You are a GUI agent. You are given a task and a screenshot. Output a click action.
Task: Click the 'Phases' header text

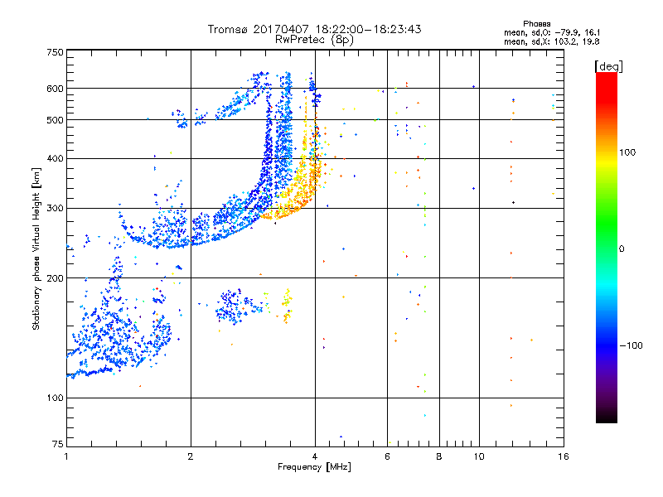[x=536, y=24]
